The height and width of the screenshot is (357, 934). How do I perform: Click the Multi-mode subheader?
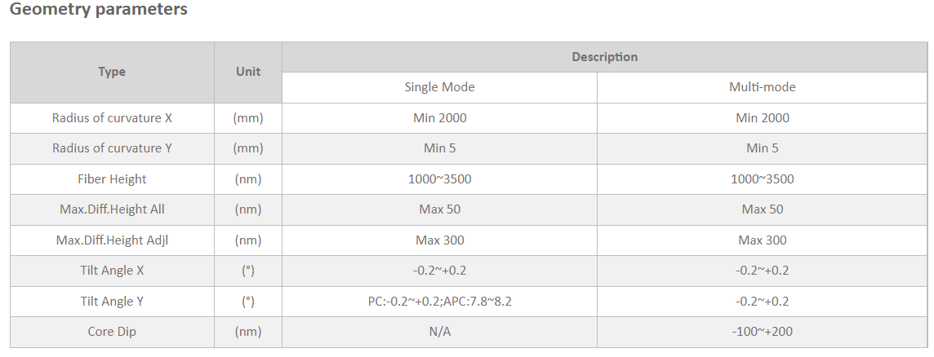click(x=762, y=87)
